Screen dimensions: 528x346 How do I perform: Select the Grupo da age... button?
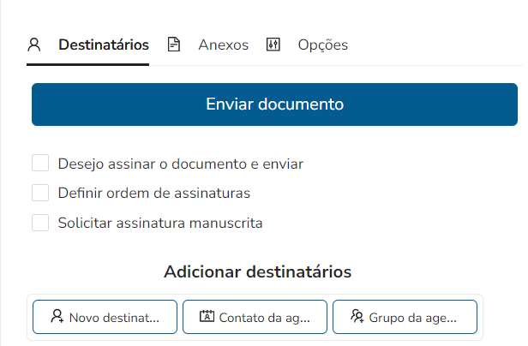[405, 317]
